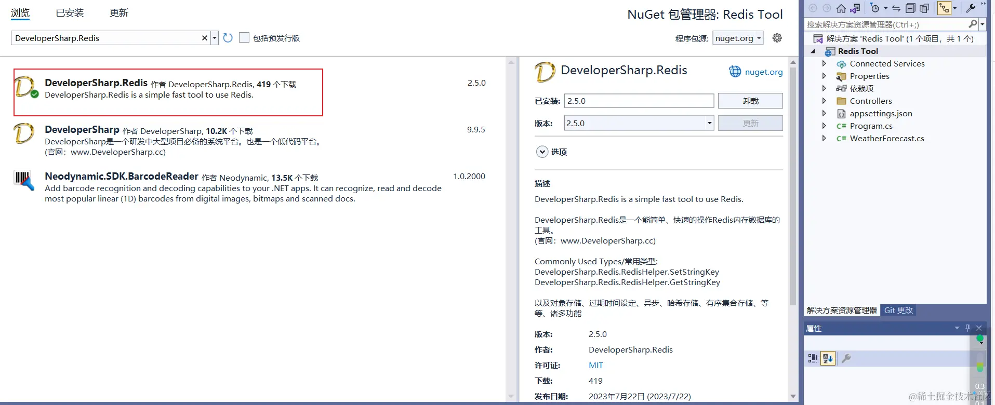Switch to the Installed tab
Image resolution: width=995 pixels, height=405 pixels.
(70, 13)
